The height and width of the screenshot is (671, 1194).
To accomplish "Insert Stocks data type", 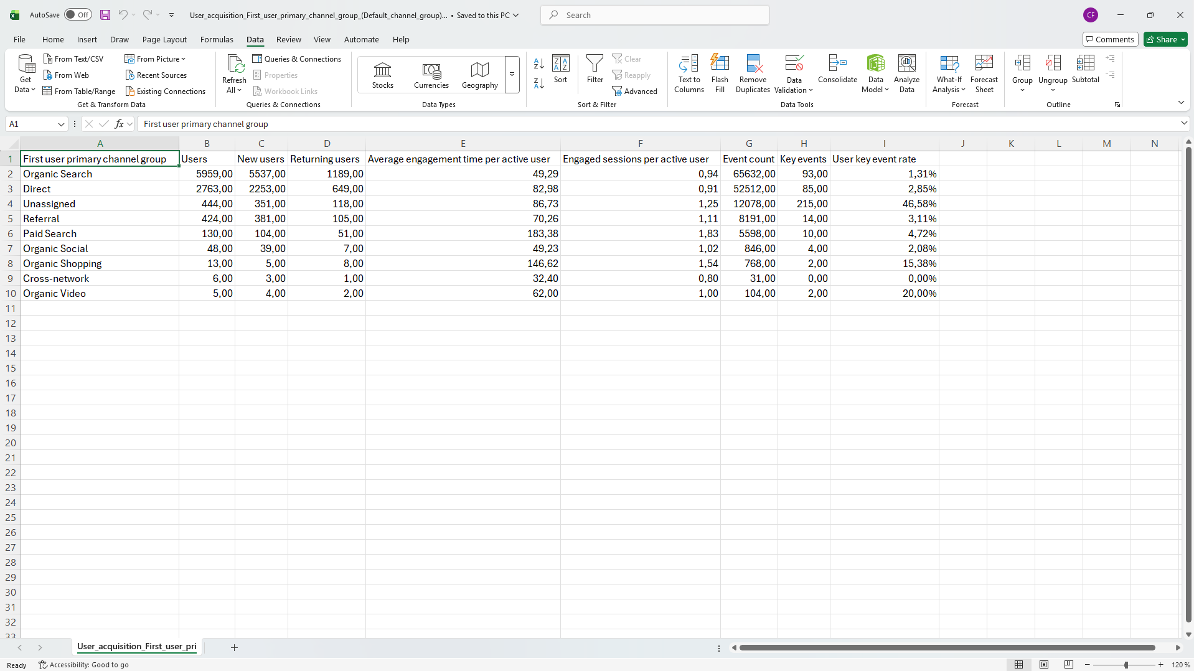I will [x=382, y=73].
